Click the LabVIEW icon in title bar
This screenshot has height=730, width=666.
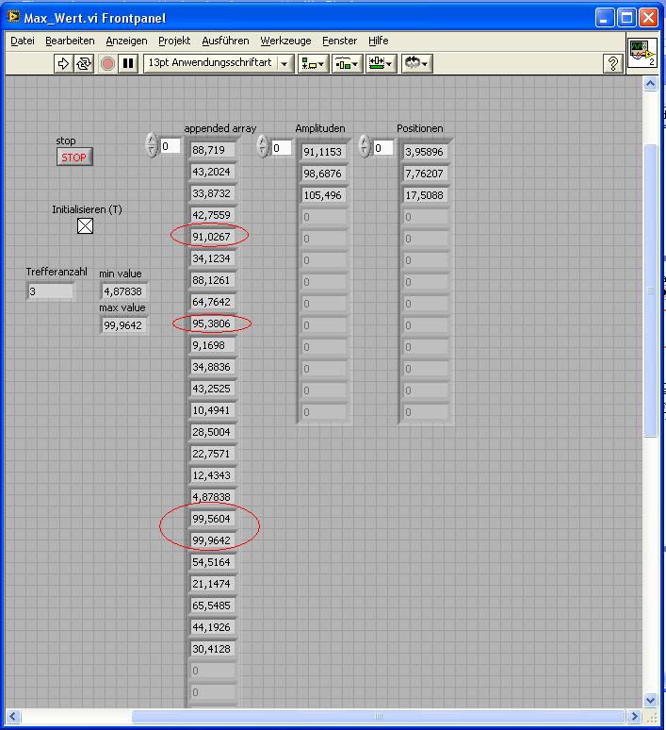coord(13,17)
